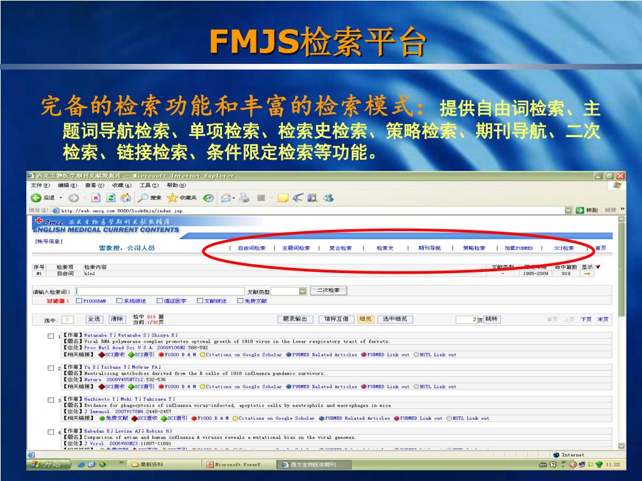Select result 4 checkbox for Rabadan R
Screen dimensions: 642x481
51,432
